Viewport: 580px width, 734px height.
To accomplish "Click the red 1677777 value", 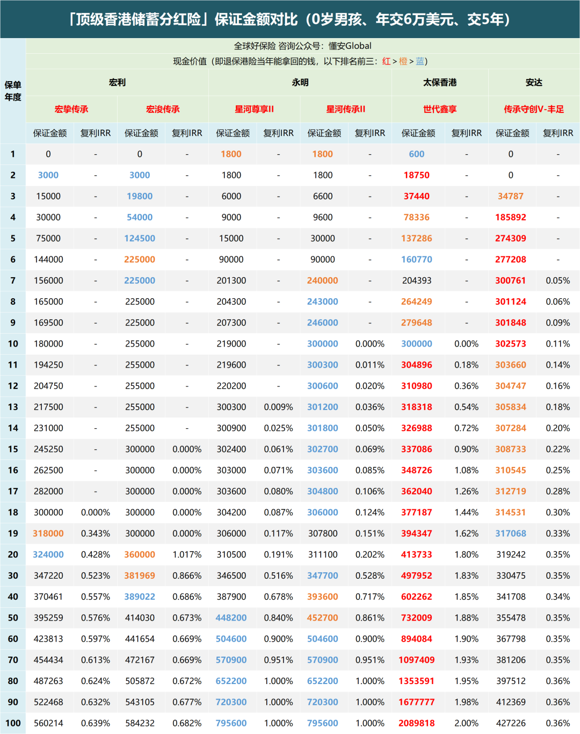I will point(417,702).
